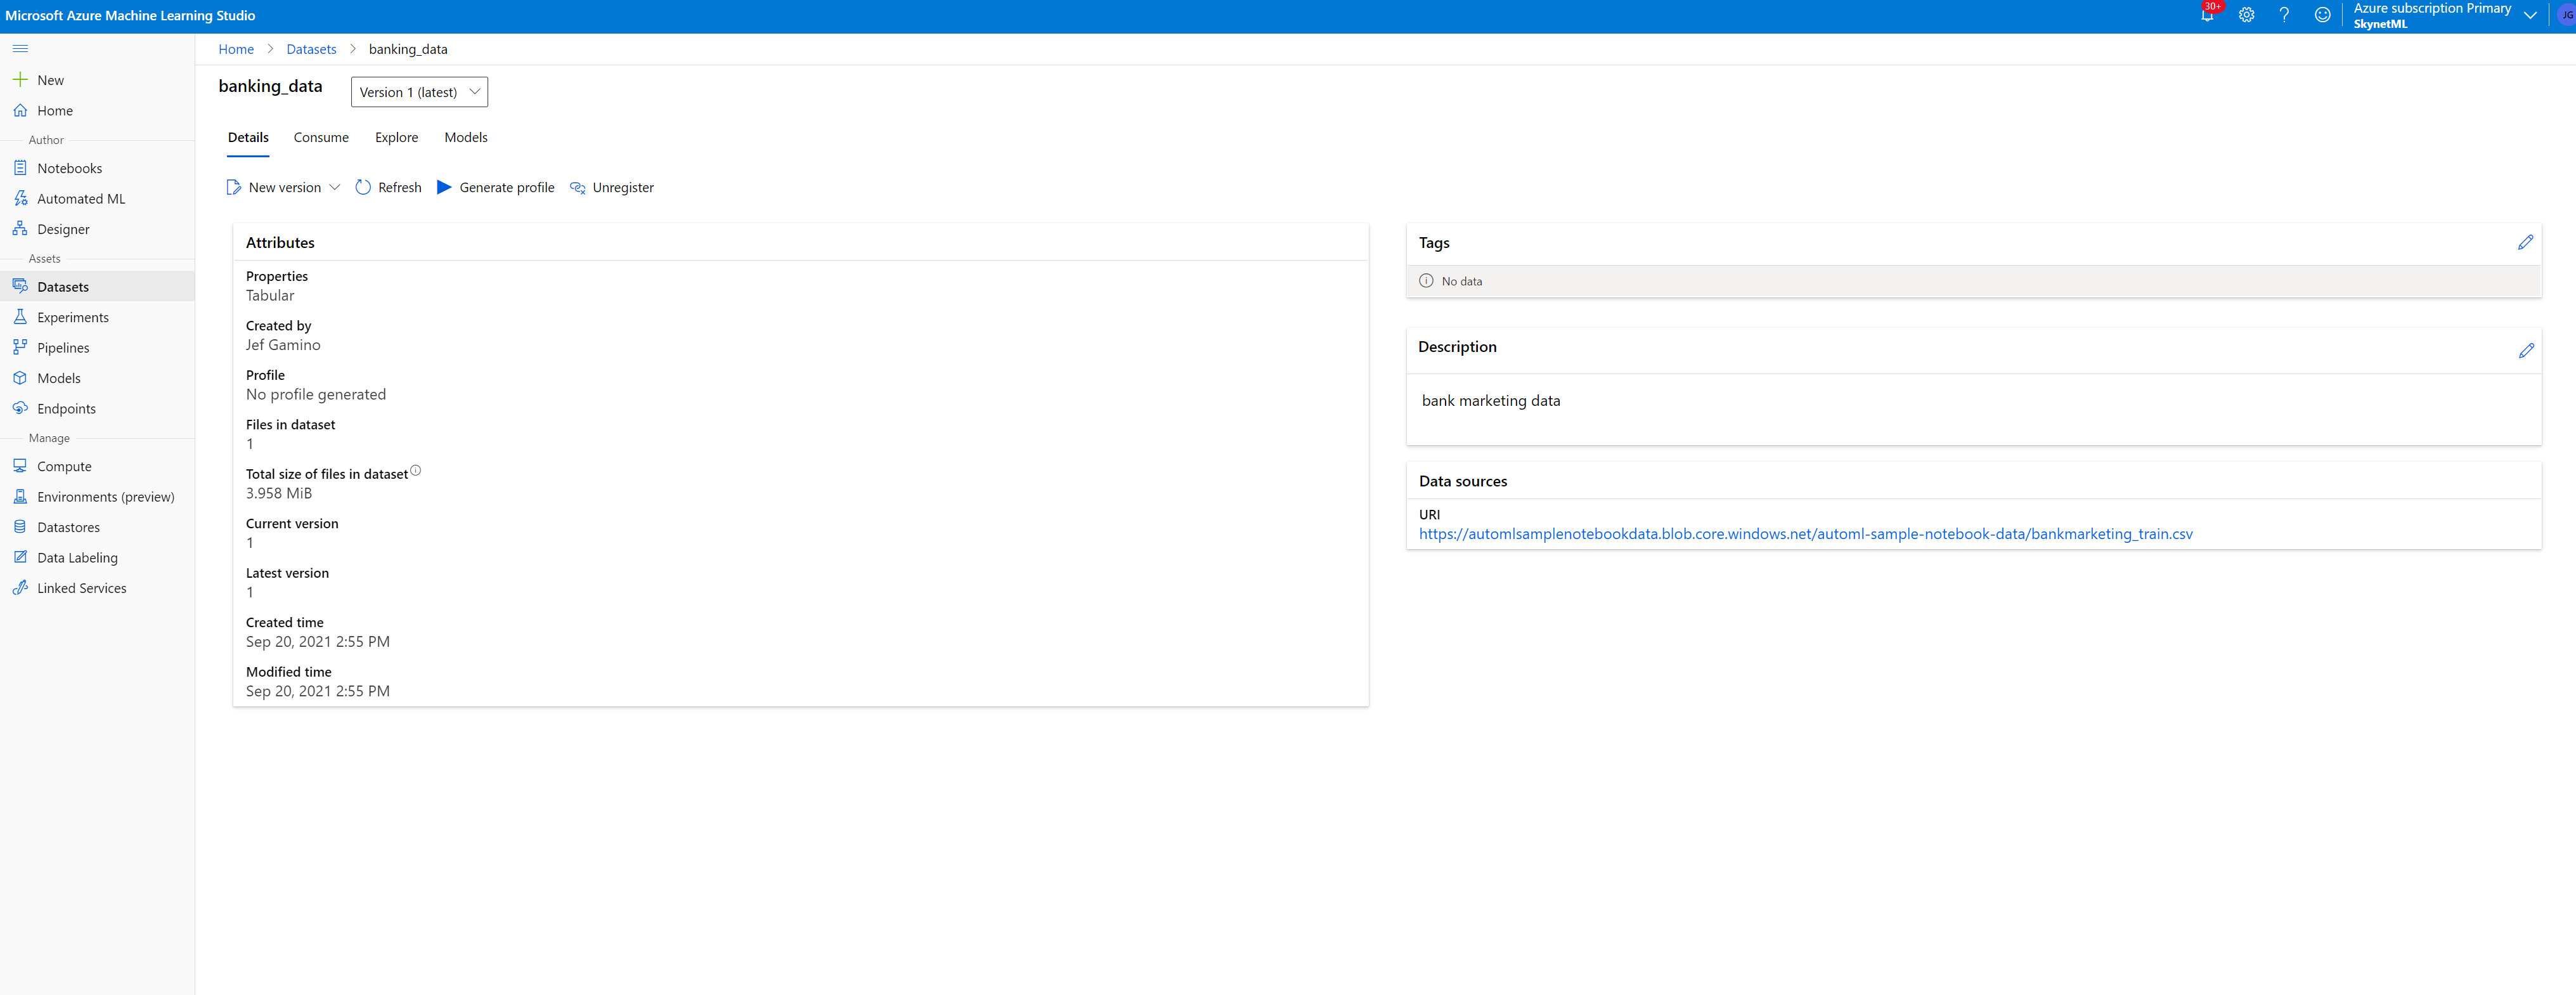The width and height of the screenshot is (2576, 995).
Task: Open the bankmarketing_train.csv URI link
Action: [x=1805, y=533]
